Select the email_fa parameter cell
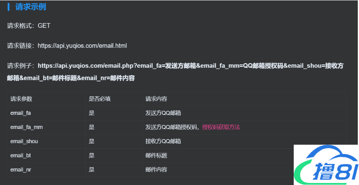Viewport: 359px width, 185px height. (x=21, y=113)
